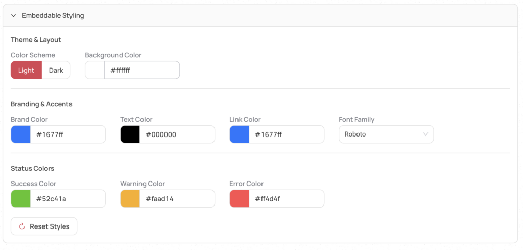This screenshot has width=523, height=250.
Task: Click the Embeddable Styling header title
Action: (x=53, y=15)
